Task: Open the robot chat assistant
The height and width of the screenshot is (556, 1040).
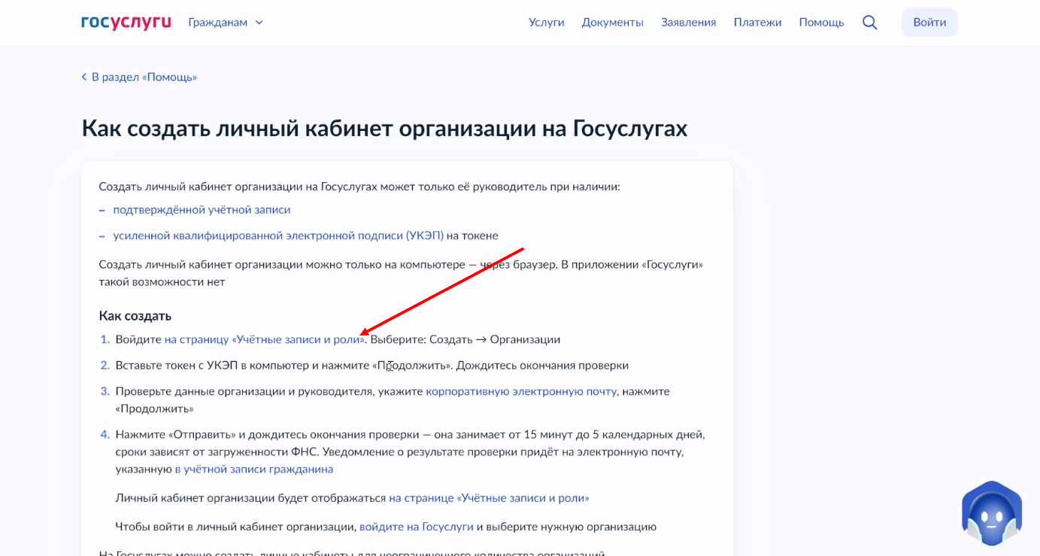Action: [x=991, y=514]
